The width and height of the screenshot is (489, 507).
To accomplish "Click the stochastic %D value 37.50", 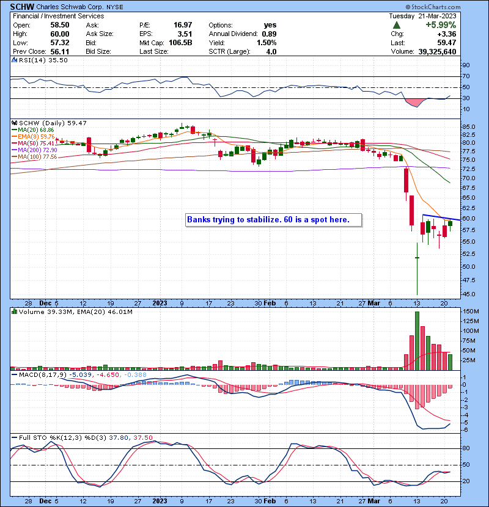I will (x=143, y=437).
